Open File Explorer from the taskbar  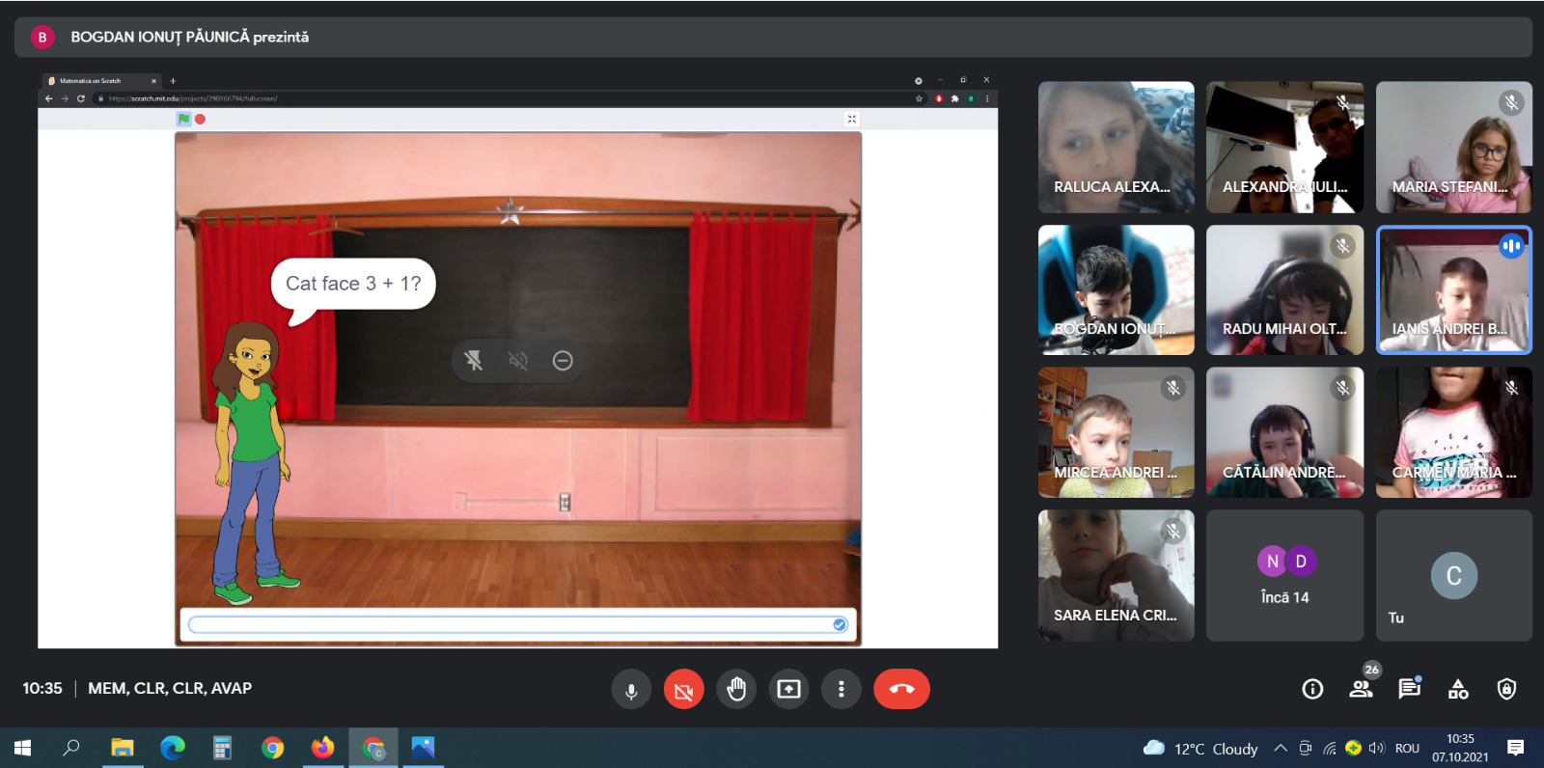tap(122, 748)
